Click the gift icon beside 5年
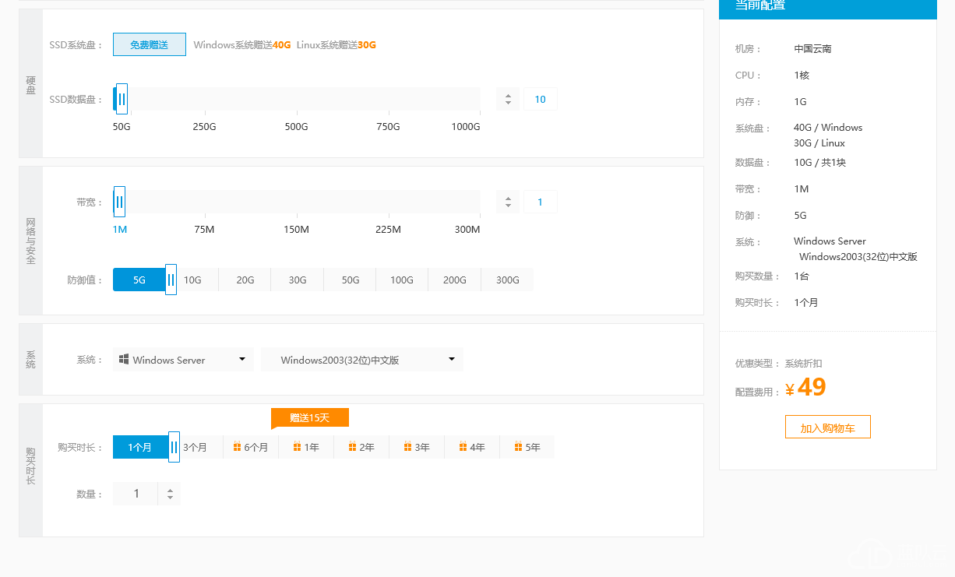Screen dimensions: 955x577 click(x=518, y=447)
